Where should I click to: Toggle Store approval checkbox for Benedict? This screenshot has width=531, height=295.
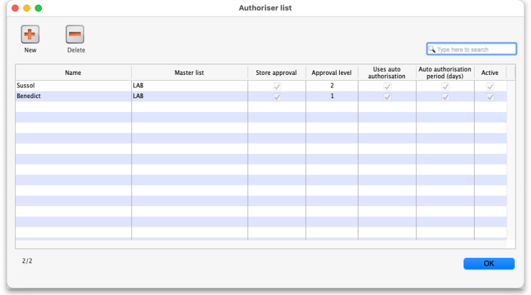[277, 97]
